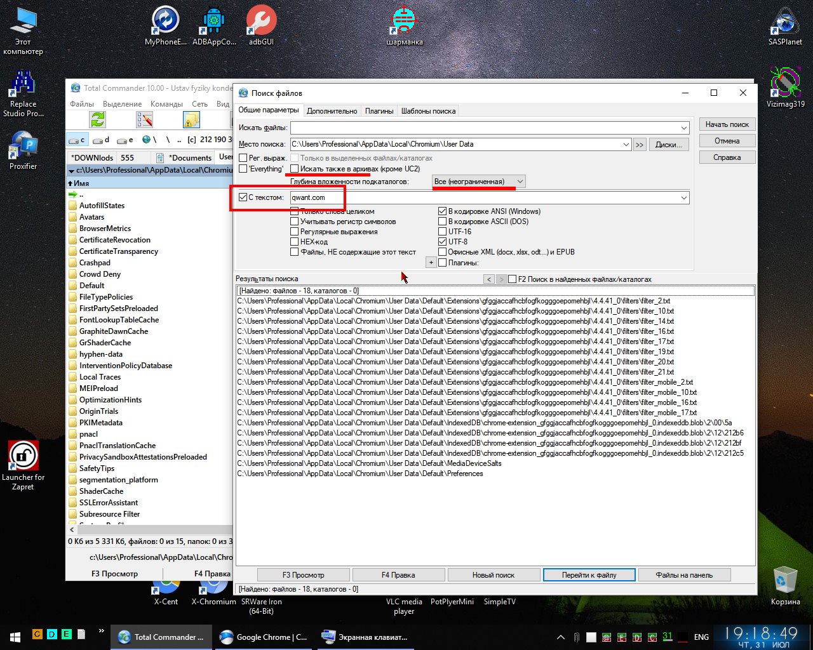This screenshot has height=650, width=813.
Task: Open the Windows Start menu
Action: point(15,637)
